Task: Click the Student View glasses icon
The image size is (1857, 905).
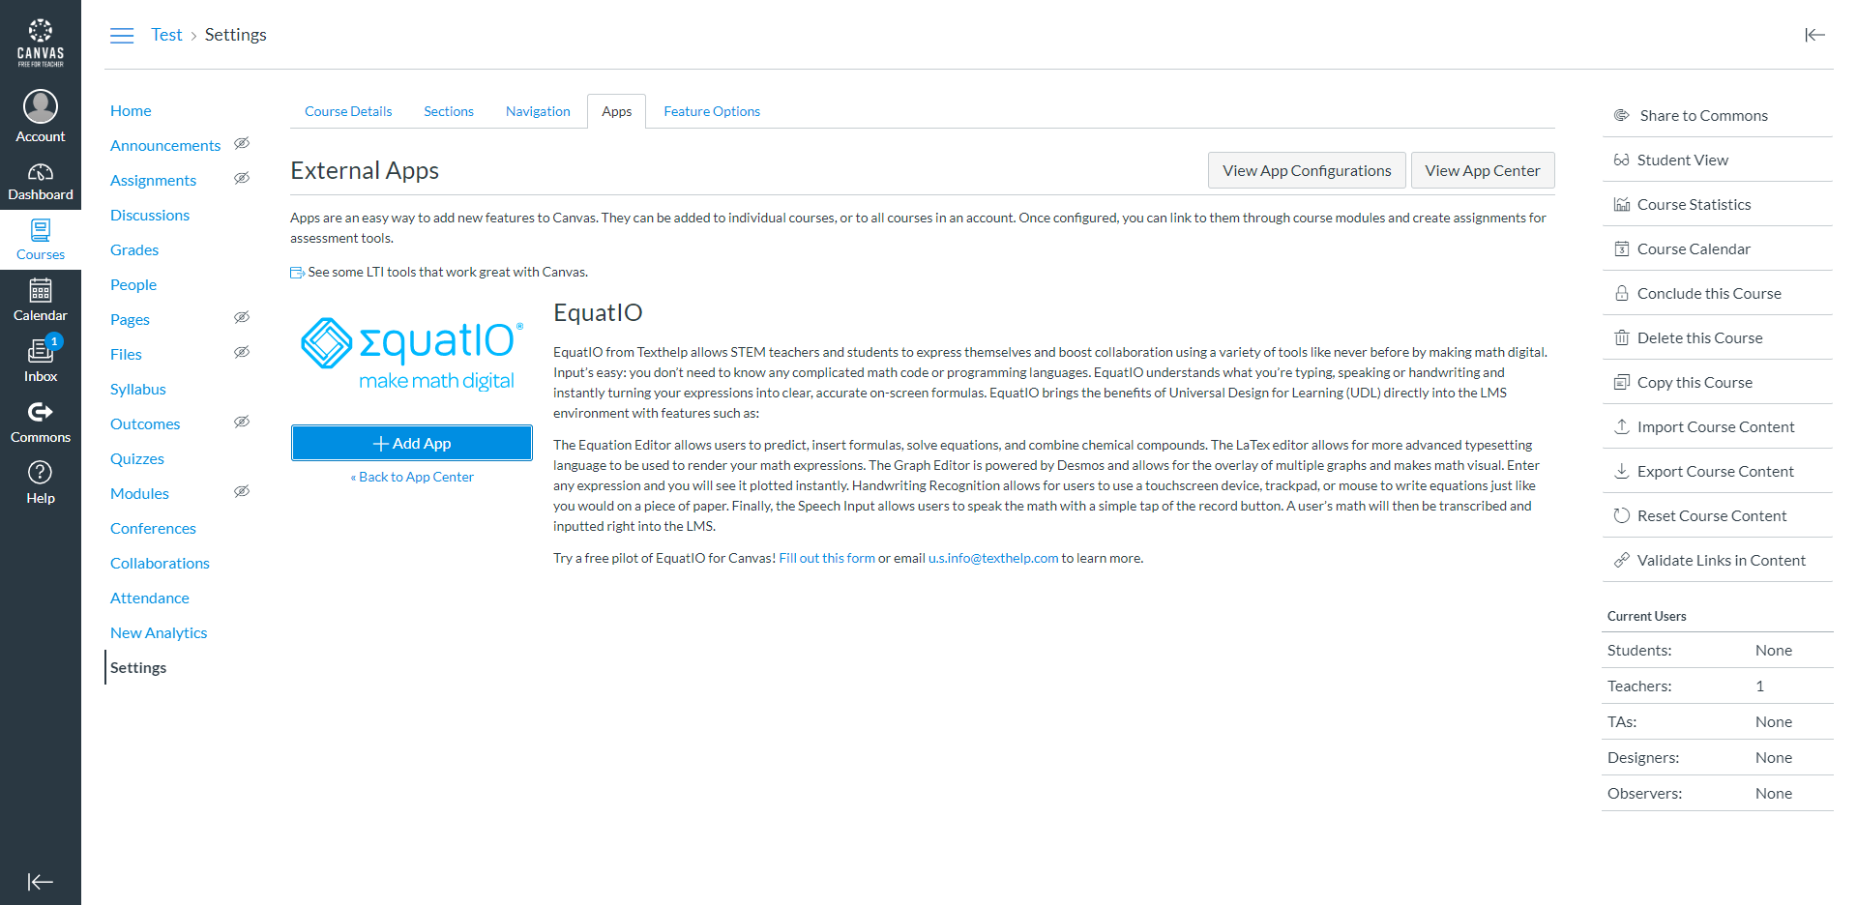Action: pyautogui.click(x=1622, y=161)
